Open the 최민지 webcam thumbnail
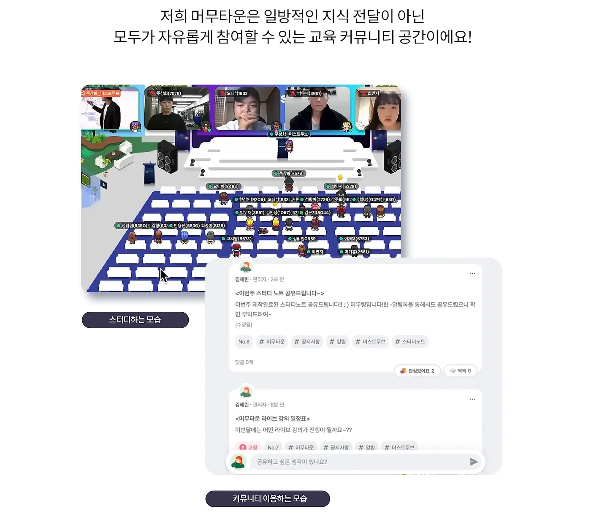Image resolution: width=591 pixels, height=528 pixels. (x=378, y=109)
